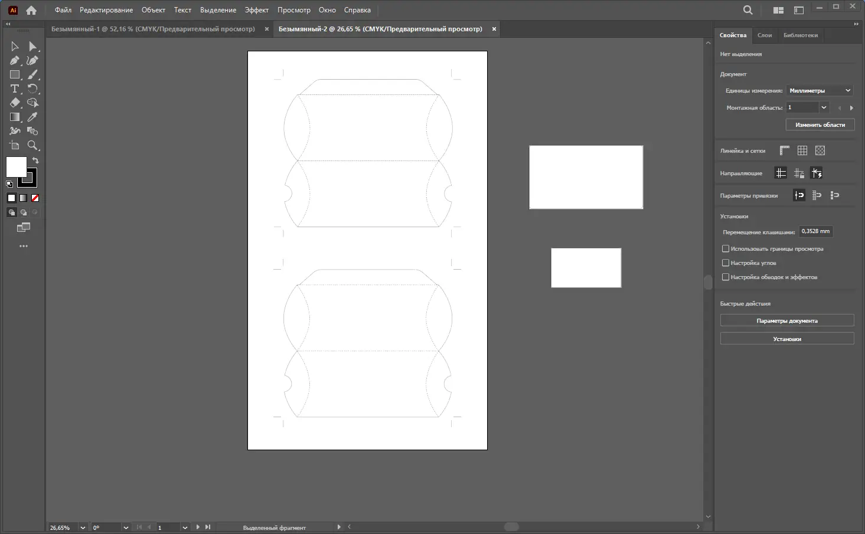The width and height of the screenshot is (865, 534).
Task: Click the 'Параметры документа' button
Action: [787, 321]
